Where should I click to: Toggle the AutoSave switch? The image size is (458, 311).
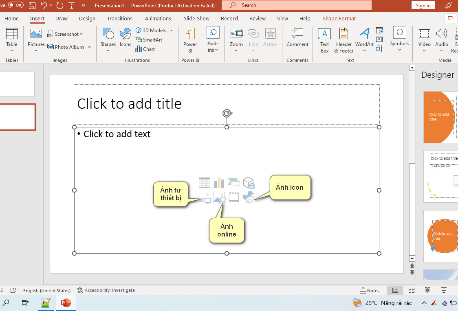click(x=16, y=5)
